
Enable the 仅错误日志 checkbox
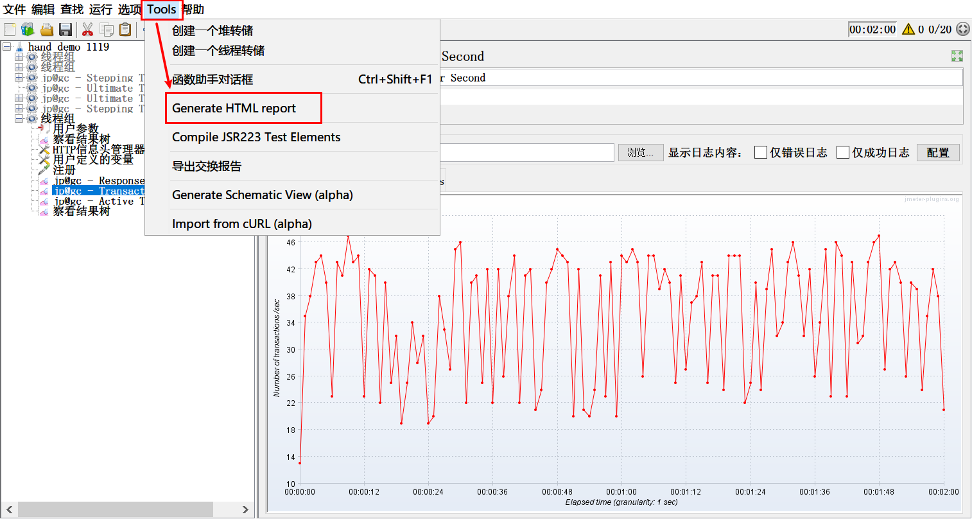[x=761, y=152]
